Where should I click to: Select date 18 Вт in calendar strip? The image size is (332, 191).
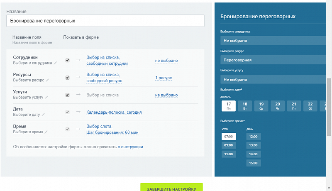coord(245,105)
